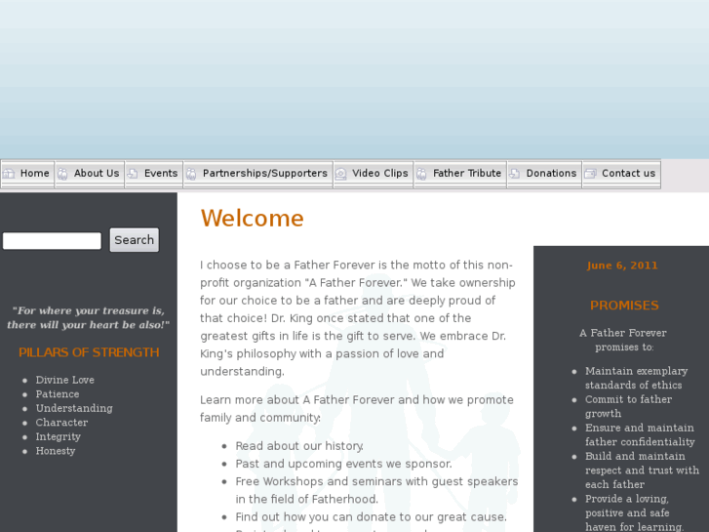Screen dimensions: 709x532
Task: Open the Events menu item
Action: click(x=154, y=174)
